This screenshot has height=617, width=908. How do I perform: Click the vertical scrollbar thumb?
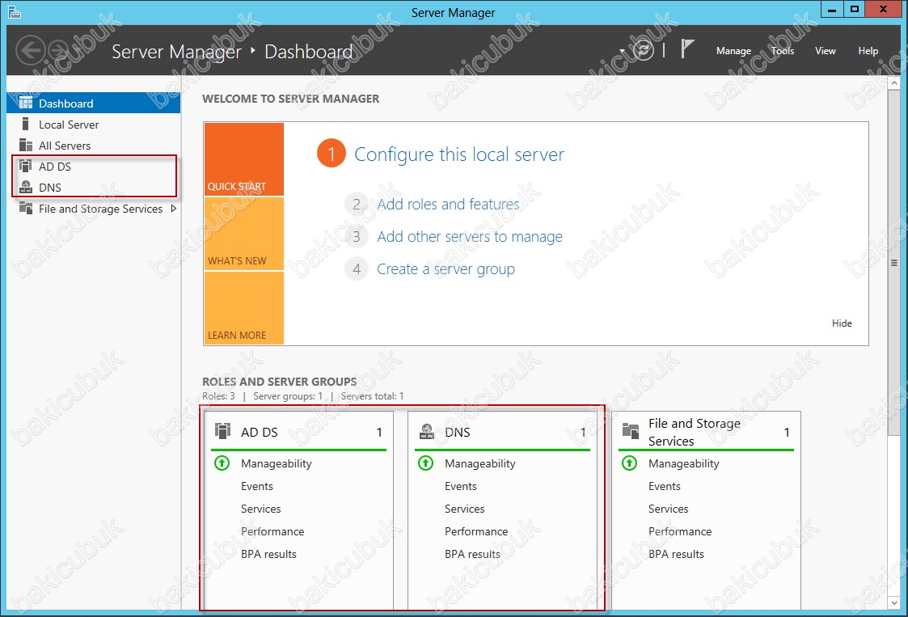tap(894, 263)
